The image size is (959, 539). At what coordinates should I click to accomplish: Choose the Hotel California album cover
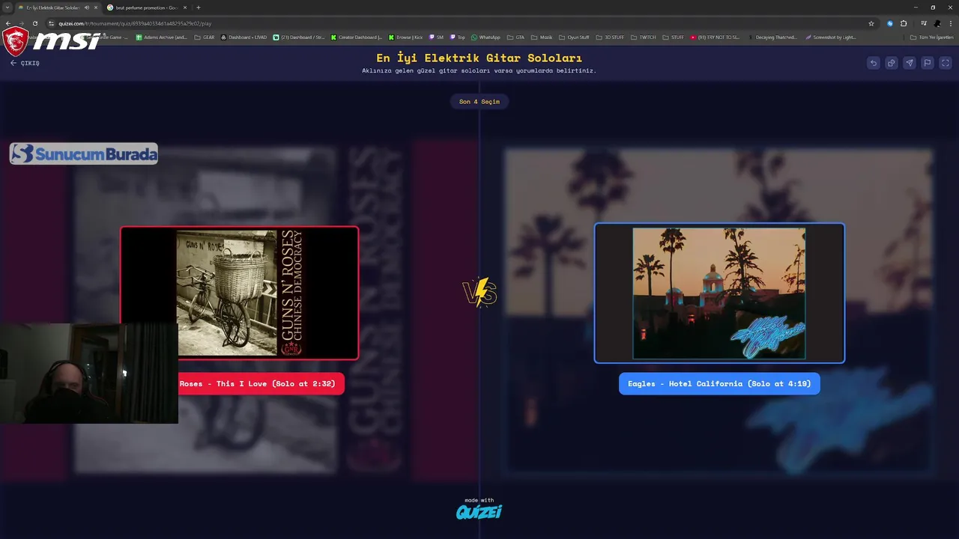coord(719,293)
